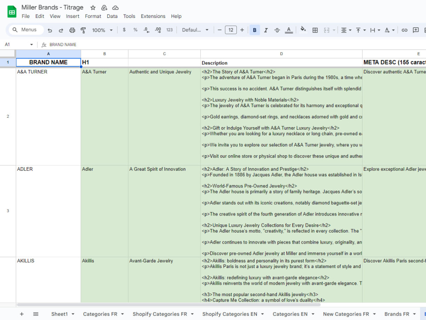Select the Description header cell
The image size is (426, 320).
[x=281, y=62]
